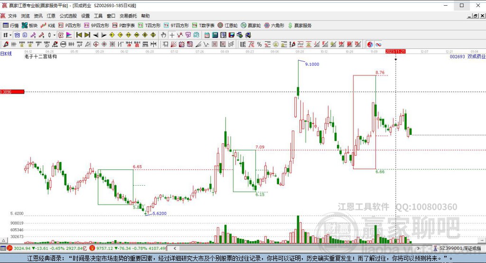Select the red pencil drawing tool

pos(5,44)
